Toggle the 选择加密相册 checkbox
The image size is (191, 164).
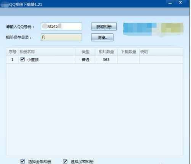[65, 161]
